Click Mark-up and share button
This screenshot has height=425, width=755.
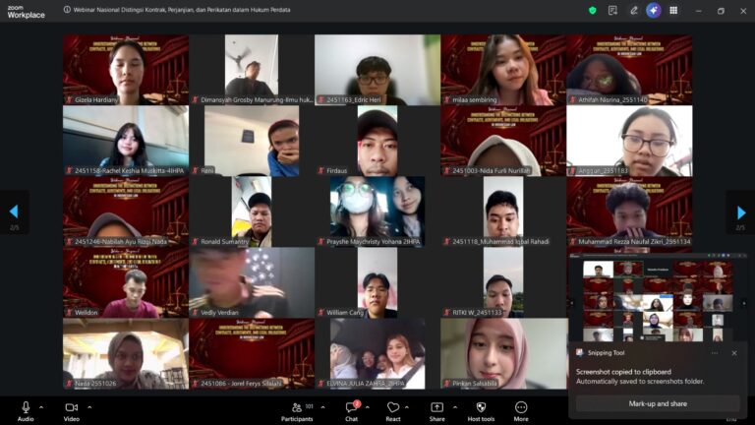coord(658,403)
